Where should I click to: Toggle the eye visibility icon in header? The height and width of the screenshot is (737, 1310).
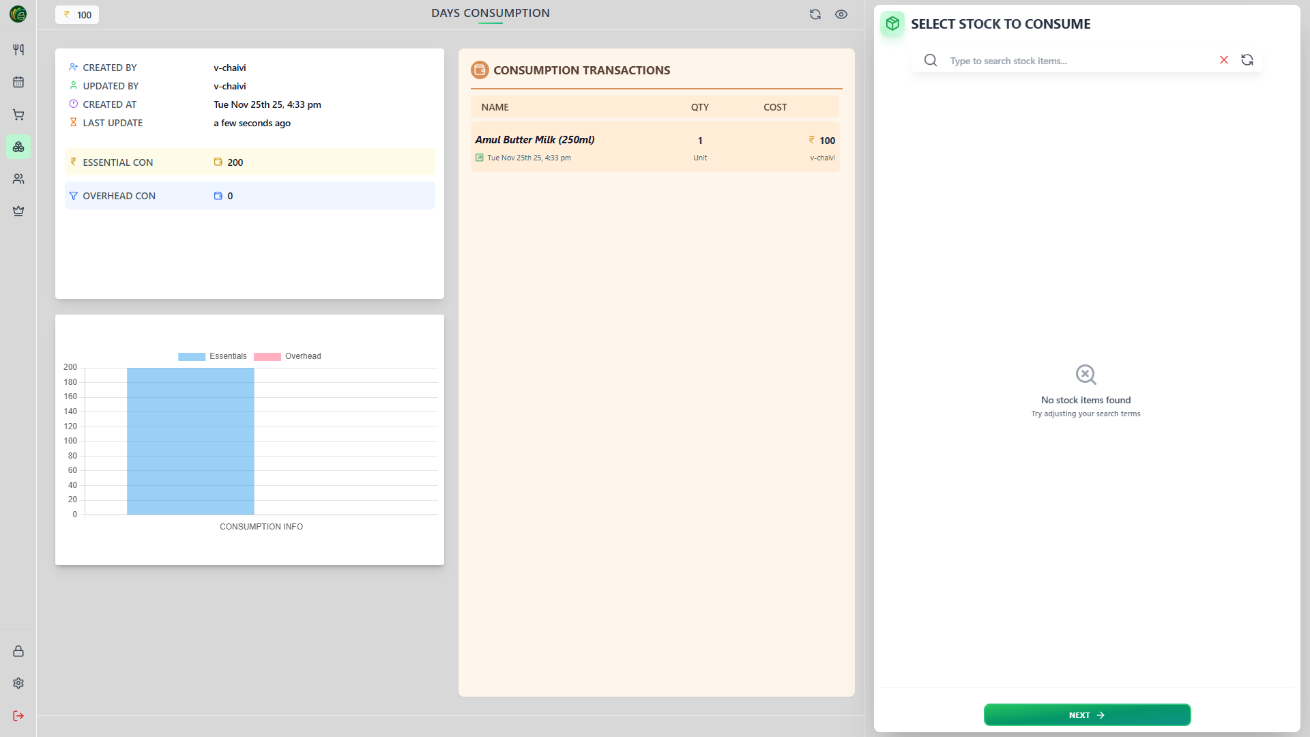tap(841, 14)
